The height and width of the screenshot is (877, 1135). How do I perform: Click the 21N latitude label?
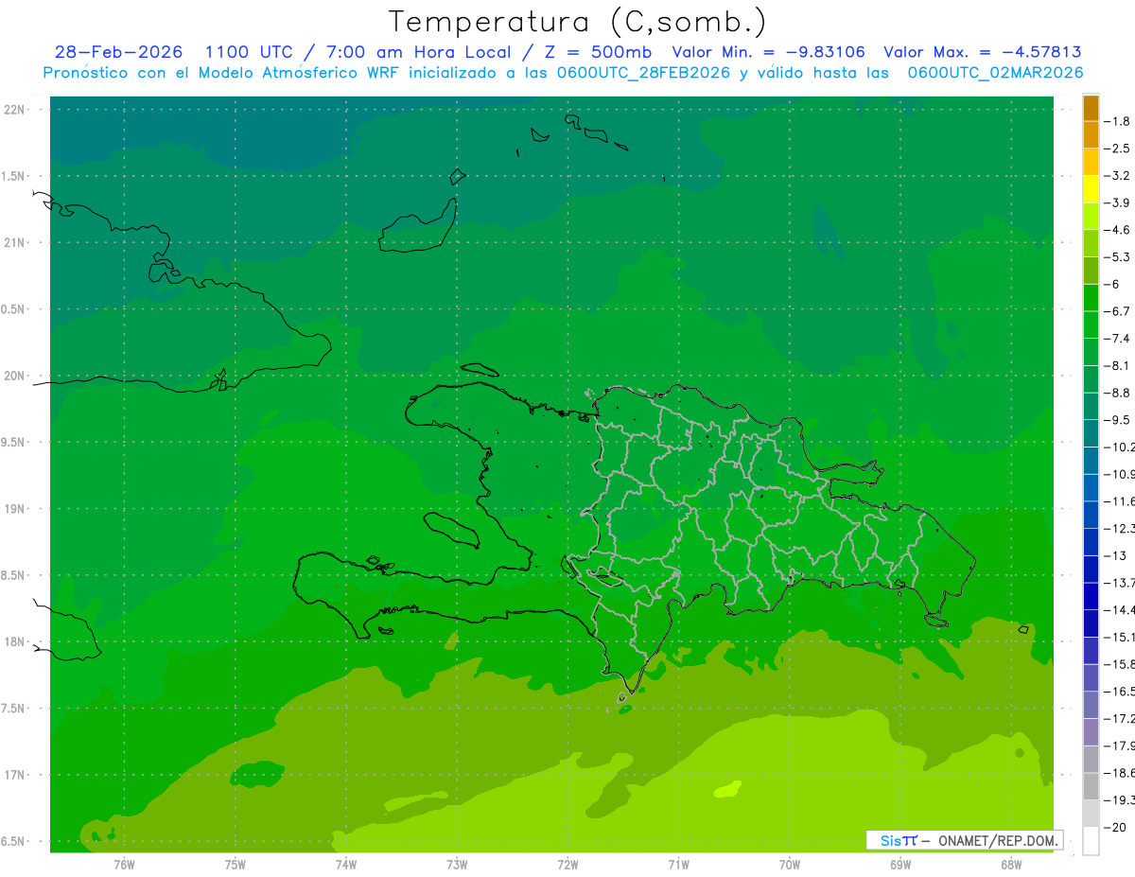(15, 243)
